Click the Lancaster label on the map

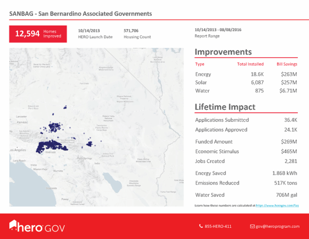(21, 116)
